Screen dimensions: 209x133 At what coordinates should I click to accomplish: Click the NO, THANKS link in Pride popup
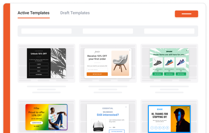36,126
